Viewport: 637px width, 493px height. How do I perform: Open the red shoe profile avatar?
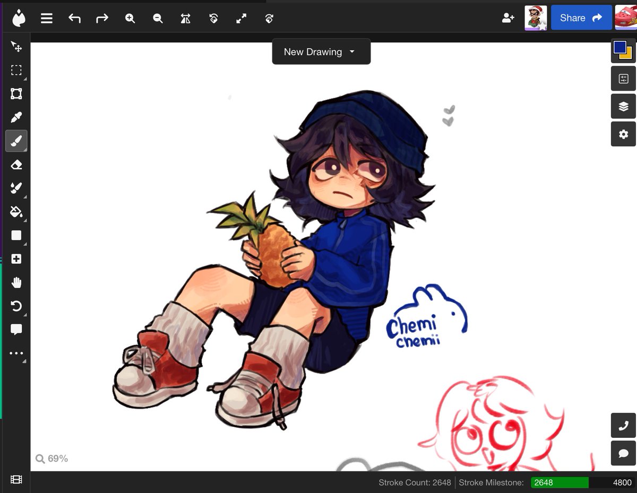[x=626, y=17]
